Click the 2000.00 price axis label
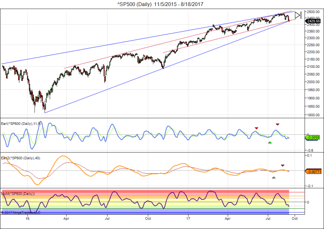324x229 pixels. (x=313, y=81)
